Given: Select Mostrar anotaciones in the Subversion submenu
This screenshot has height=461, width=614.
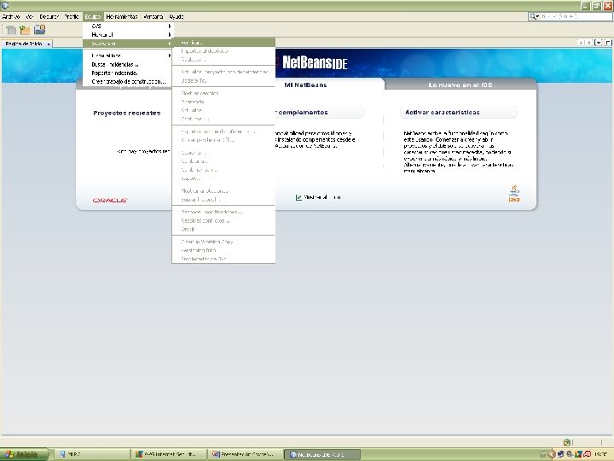Looking at the screenshot, I should coord(223,191).
